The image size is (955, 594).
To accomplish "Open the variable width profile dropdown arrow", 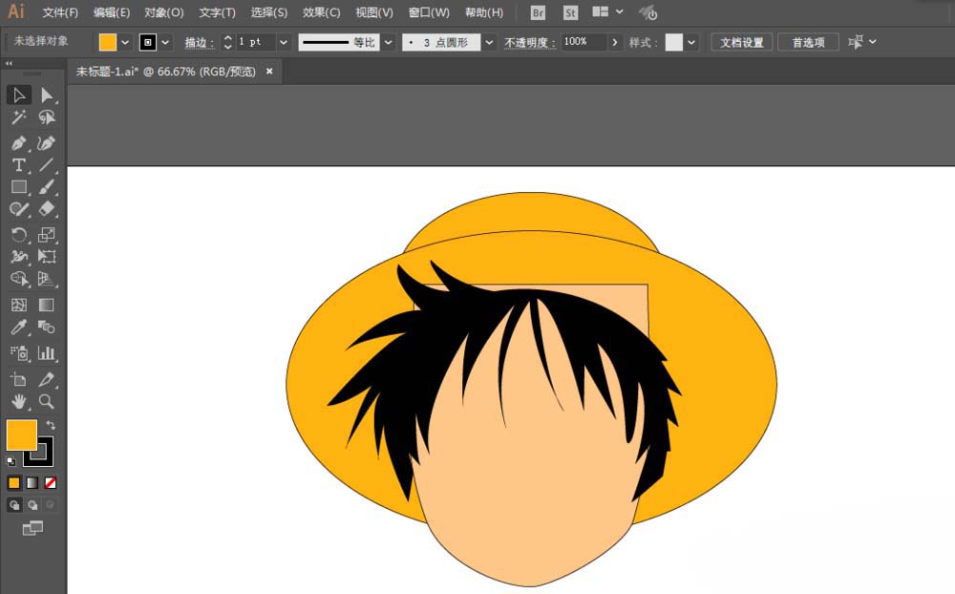I will coord(388,42).
